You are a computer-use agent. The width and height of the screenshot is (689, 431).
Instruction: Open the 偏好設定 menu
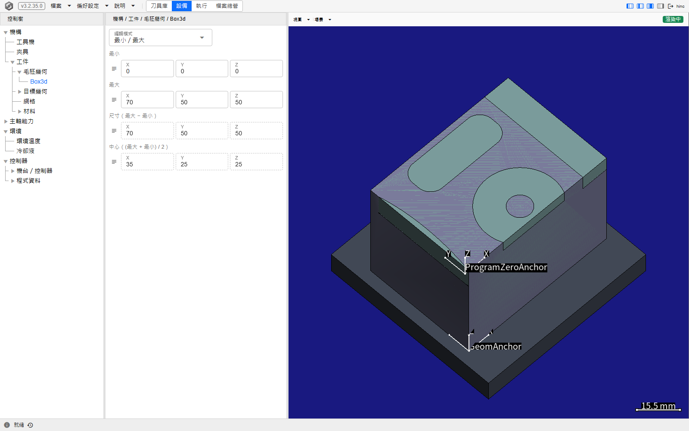point(93,6)
